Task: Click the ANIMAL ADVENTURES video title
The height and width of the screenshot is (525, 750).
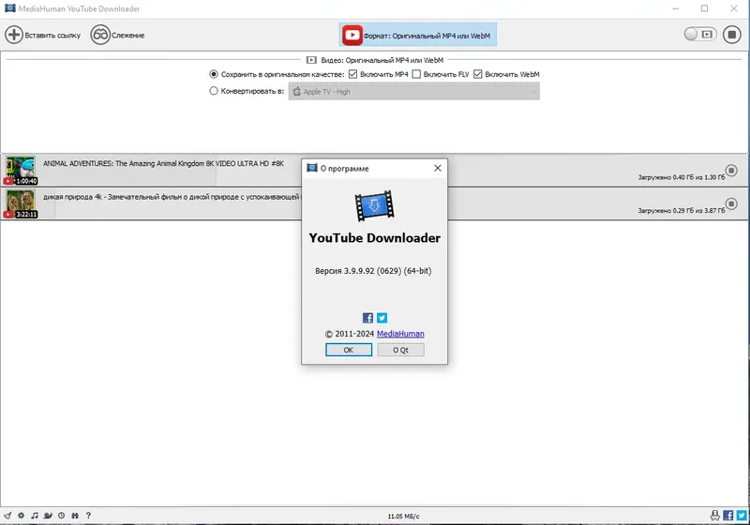Action: (x=163, y=163)
